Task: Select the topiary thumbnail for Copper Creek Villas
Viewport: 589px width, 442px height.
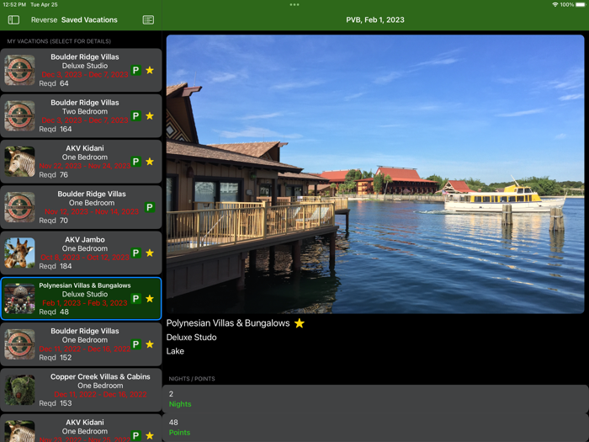Action: tap(19, 390)
